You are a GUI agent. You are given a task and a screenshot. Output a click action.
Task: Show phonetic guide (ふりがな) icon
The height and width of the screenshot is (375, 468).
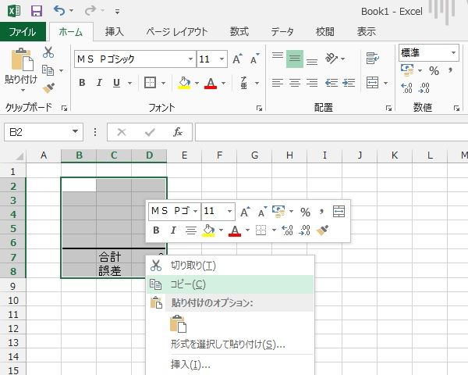pyautogui.click(x=244, y=83)
